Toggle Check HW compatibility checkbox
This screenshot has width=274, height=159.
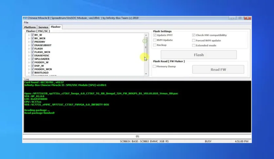click(x=194, y=35)
